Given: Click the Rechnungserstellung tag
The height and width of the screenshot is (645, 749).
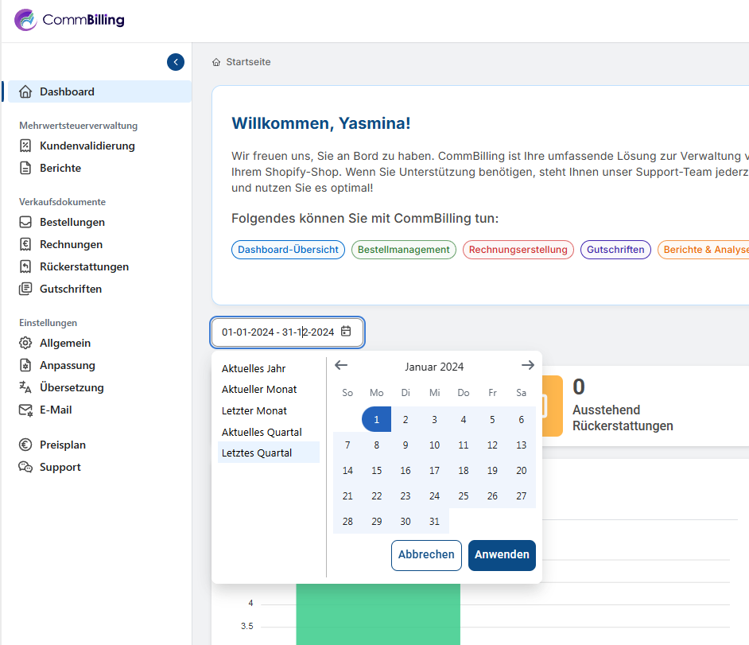Looking at the screenshot, I should 518,250.
